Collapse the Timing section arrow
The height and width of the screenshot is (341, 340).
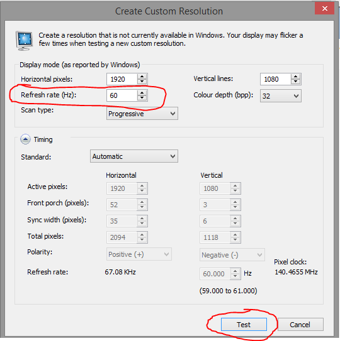[x=25, y=139]
